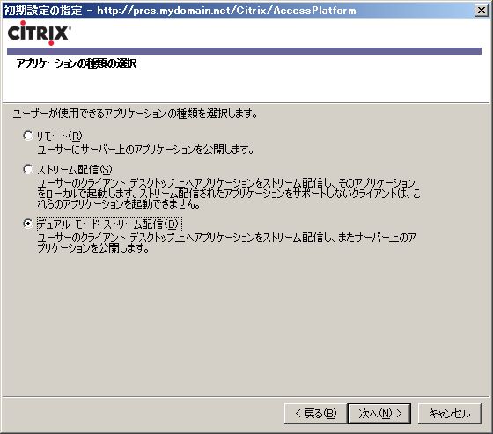Choose the デュアル モード ストリーム配信(D) radio circle
The height and width of the screenshot is (434, 493).
click(x=28, y=224)
